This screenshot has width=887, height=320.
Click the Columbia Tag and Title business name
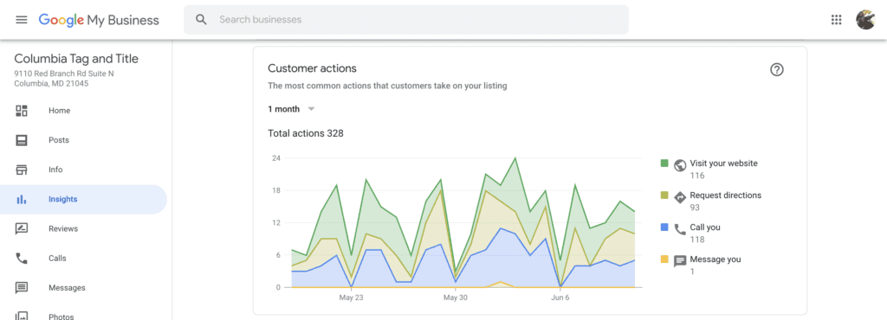tap(76, 59)
